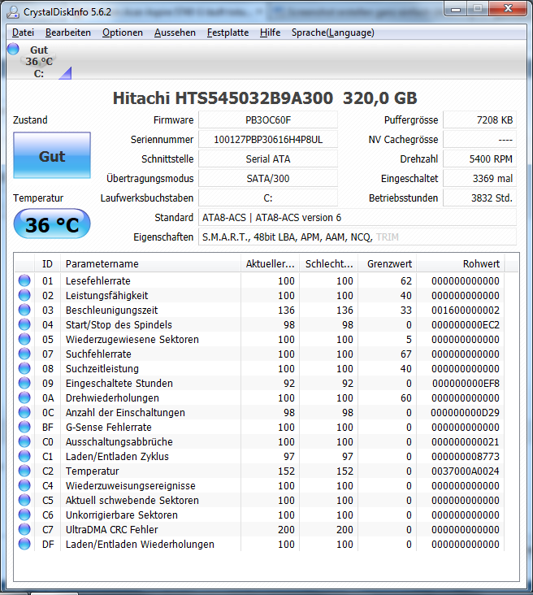The height and width of the screenshot is (595, 533).
Task: Click the status orb for Anzahl der Einschaltungen
Action: tap(24, 412)
